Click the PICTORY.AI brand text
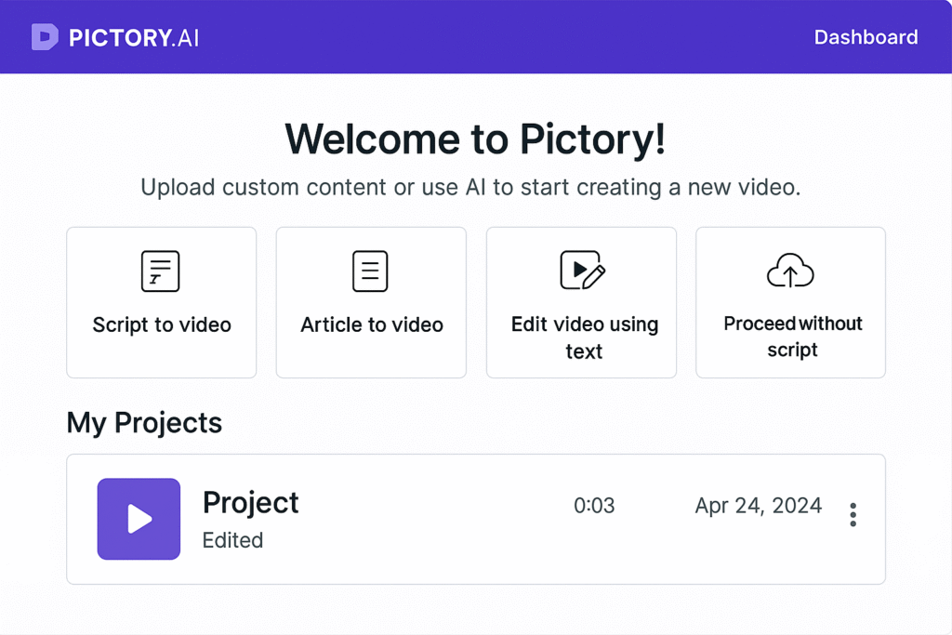The image size is (952, 635). (x=134, y=37)
